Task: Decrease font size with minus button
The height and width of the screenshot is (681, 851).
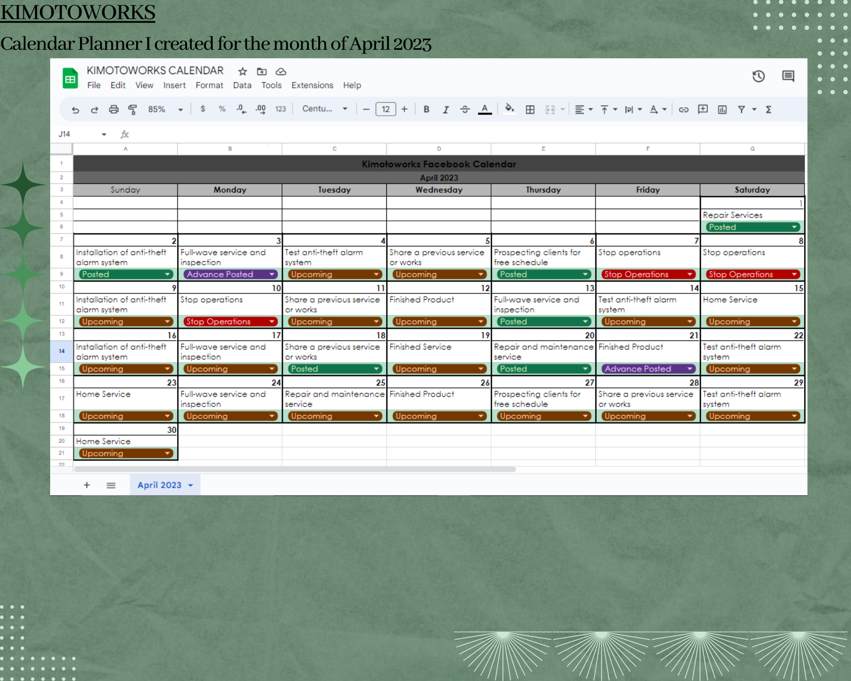Action: (366, 109)
